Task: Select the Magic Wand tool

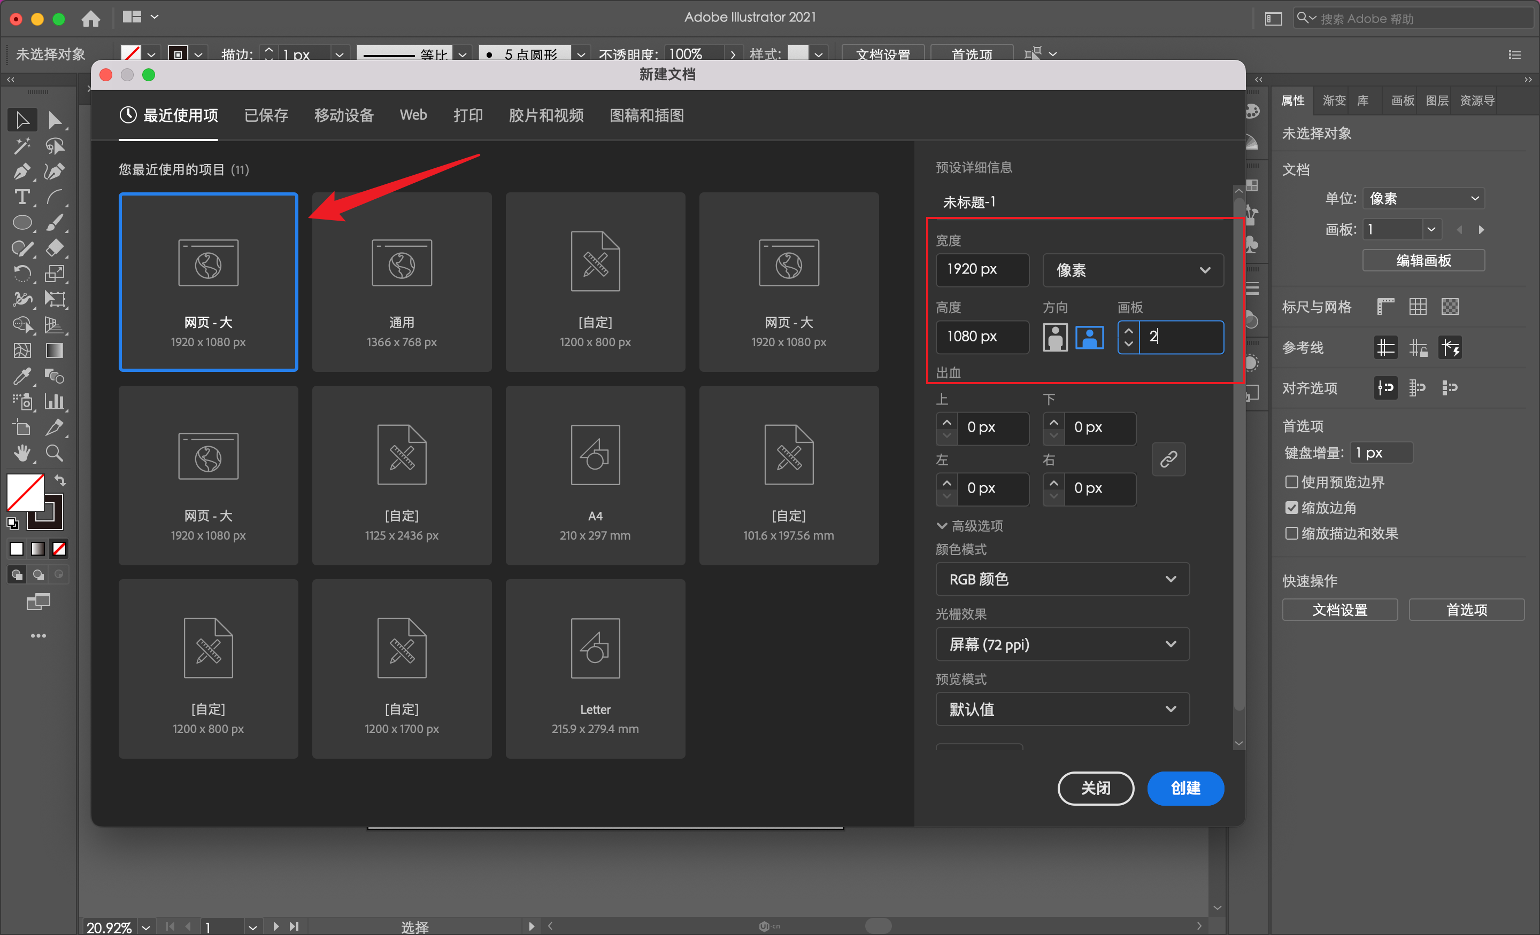Action: click(22, 145)
